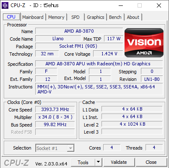Click the Tools button
The height and width of the screenshot is (168, 169).
pos(83,163)
